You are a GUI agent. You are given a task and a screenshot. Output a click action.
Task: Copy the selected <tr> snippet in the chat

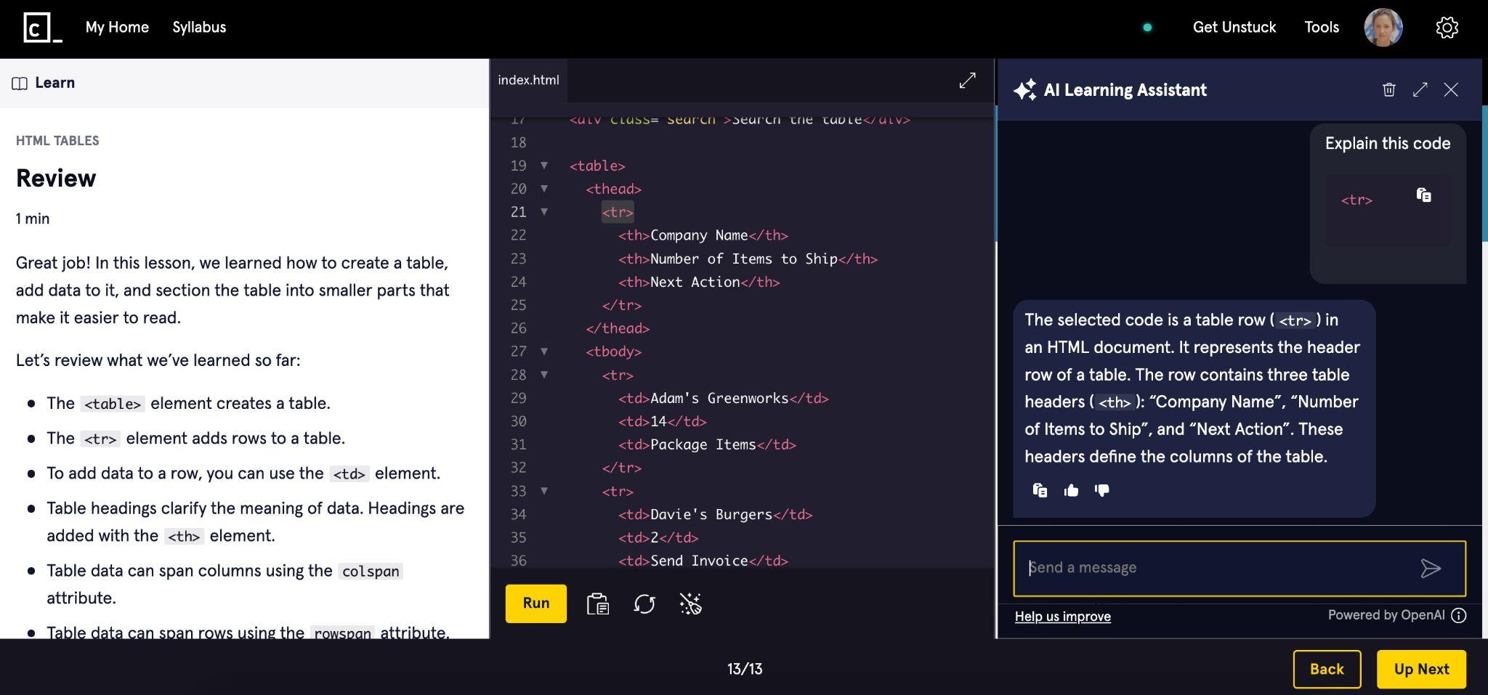pyautogui.click(x=1423, y=194)
